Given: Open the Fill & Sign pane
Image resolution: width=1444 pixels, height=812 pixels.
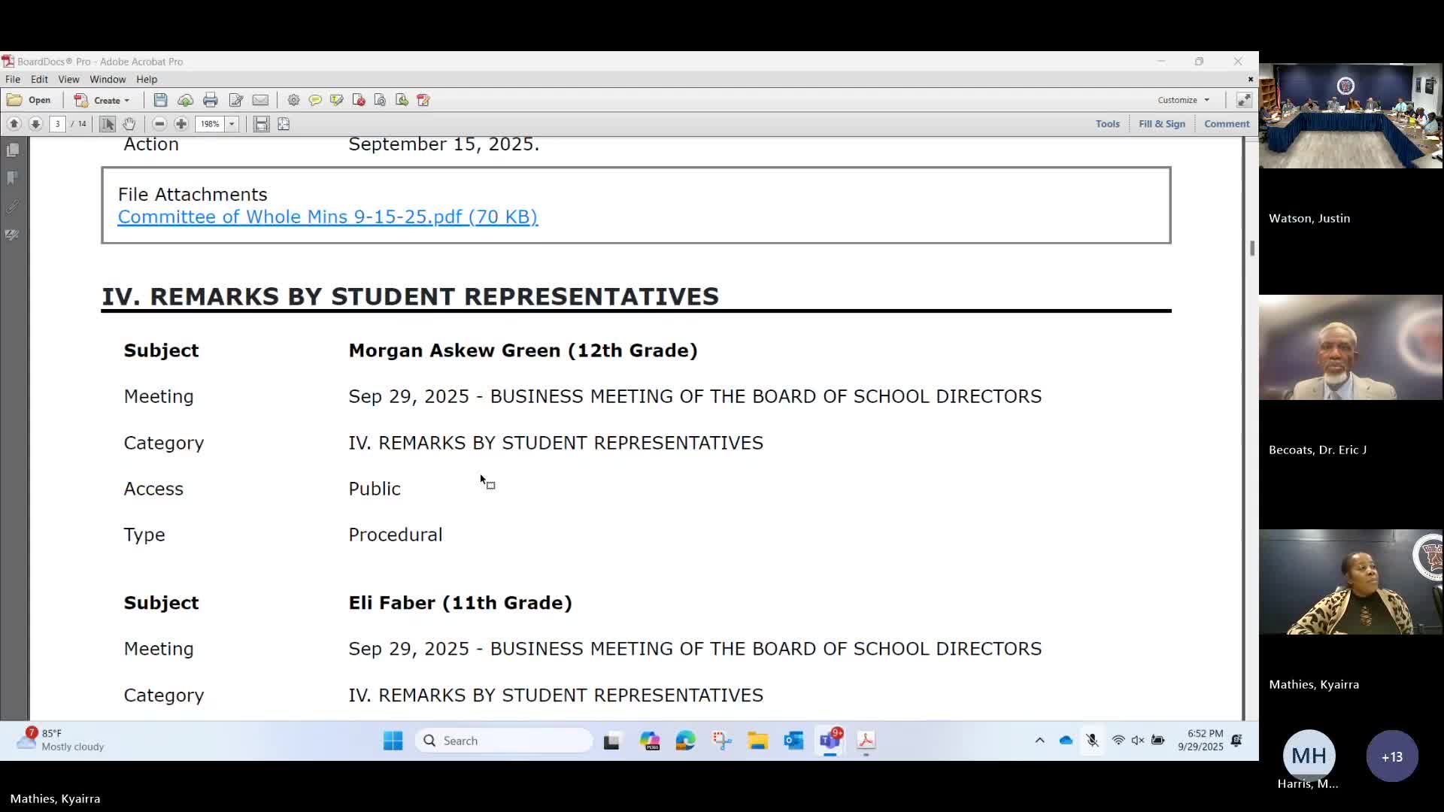Looking at the screenshot, I should [x=1161, y=124].
